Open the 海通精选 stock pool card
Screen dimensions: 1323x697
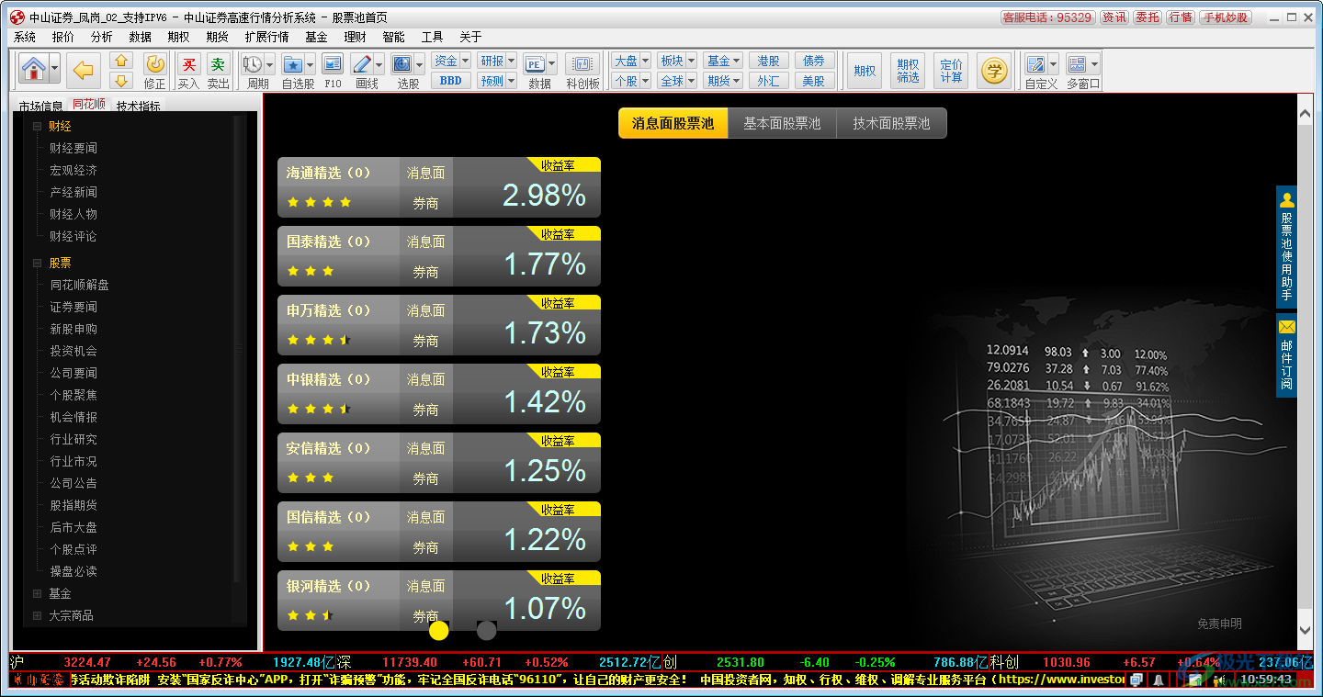[439, 187]
